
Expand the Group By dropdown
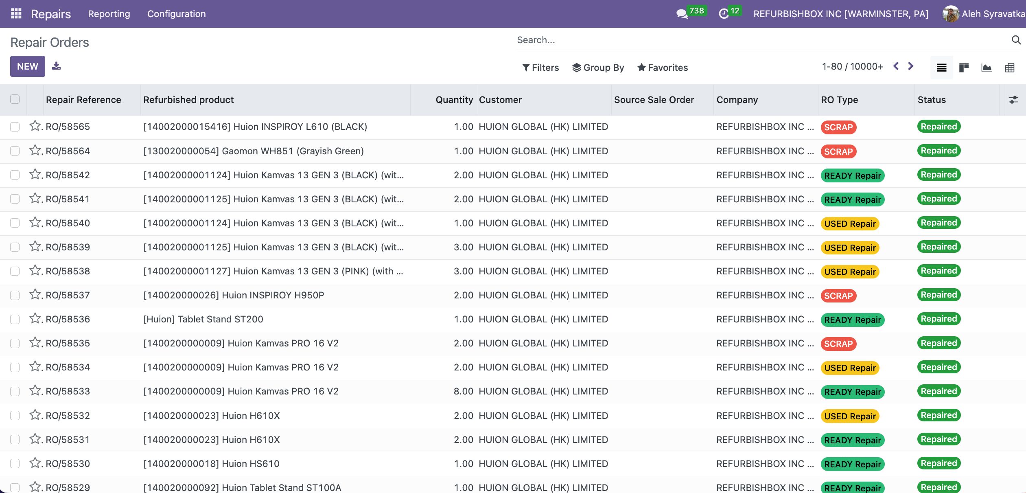(598, 68)
